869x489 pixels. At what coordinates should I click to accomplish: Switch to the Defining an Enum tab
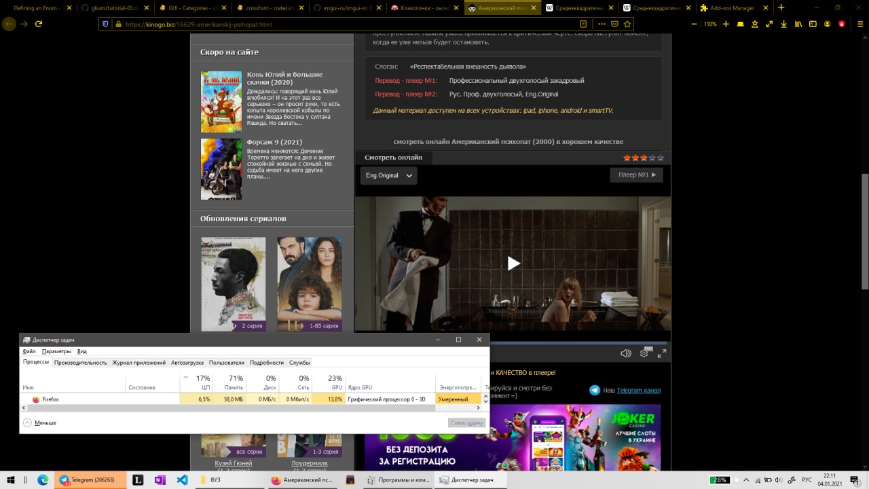coord(37,8)
